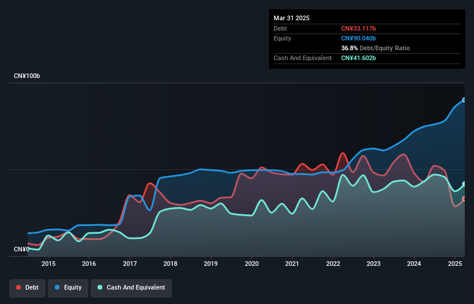Image resolution: width=474 pixels, height=304 pixels.
Task: Click the CN¥41.602b cash value
Action: (x=359, y=58)
